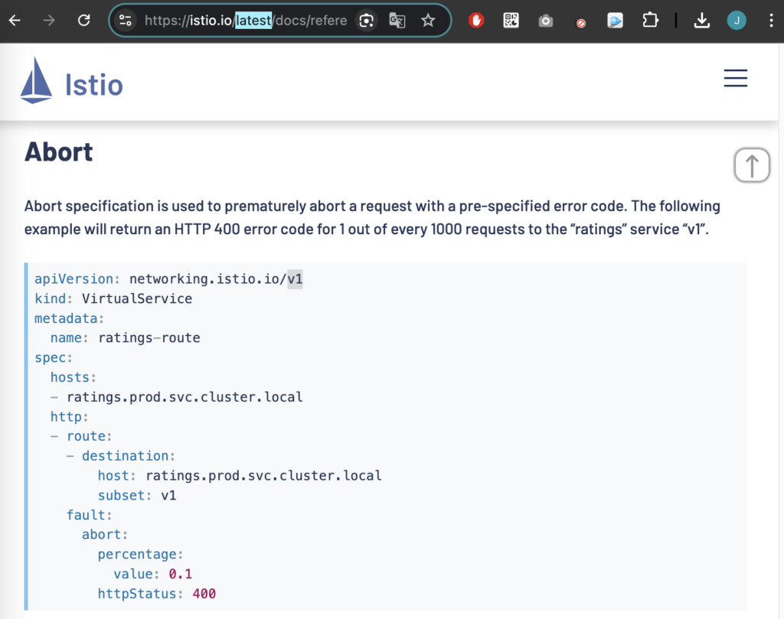Open the Extensions puzzle menu

point(650,21)
